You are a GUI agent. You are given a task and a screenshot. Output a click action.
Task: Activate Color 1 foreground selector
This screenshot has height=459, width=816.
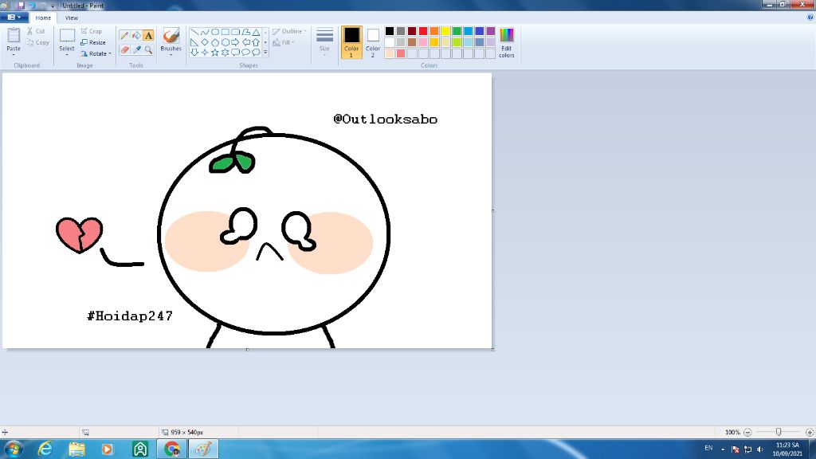click(351, 42)
